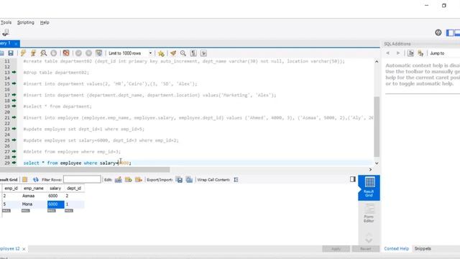
Task: Click the select * from employee query line
Action: [x=77, y=163]
